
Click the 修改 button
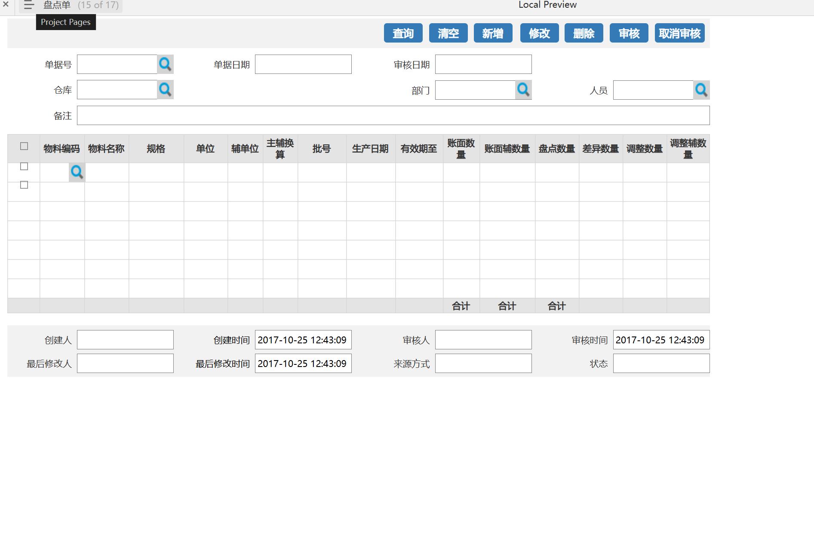[x=540, y=33]
